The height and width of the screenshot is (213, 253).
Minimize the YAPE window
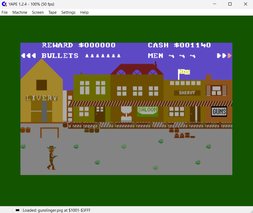click(215, 4)
